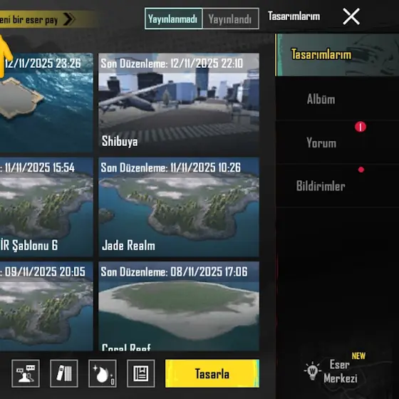
Task: Select Tasarımlarım in the side menu
Action: (x=338, y=55)
